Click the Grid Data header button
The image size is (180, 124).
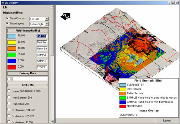pos(28,85)
